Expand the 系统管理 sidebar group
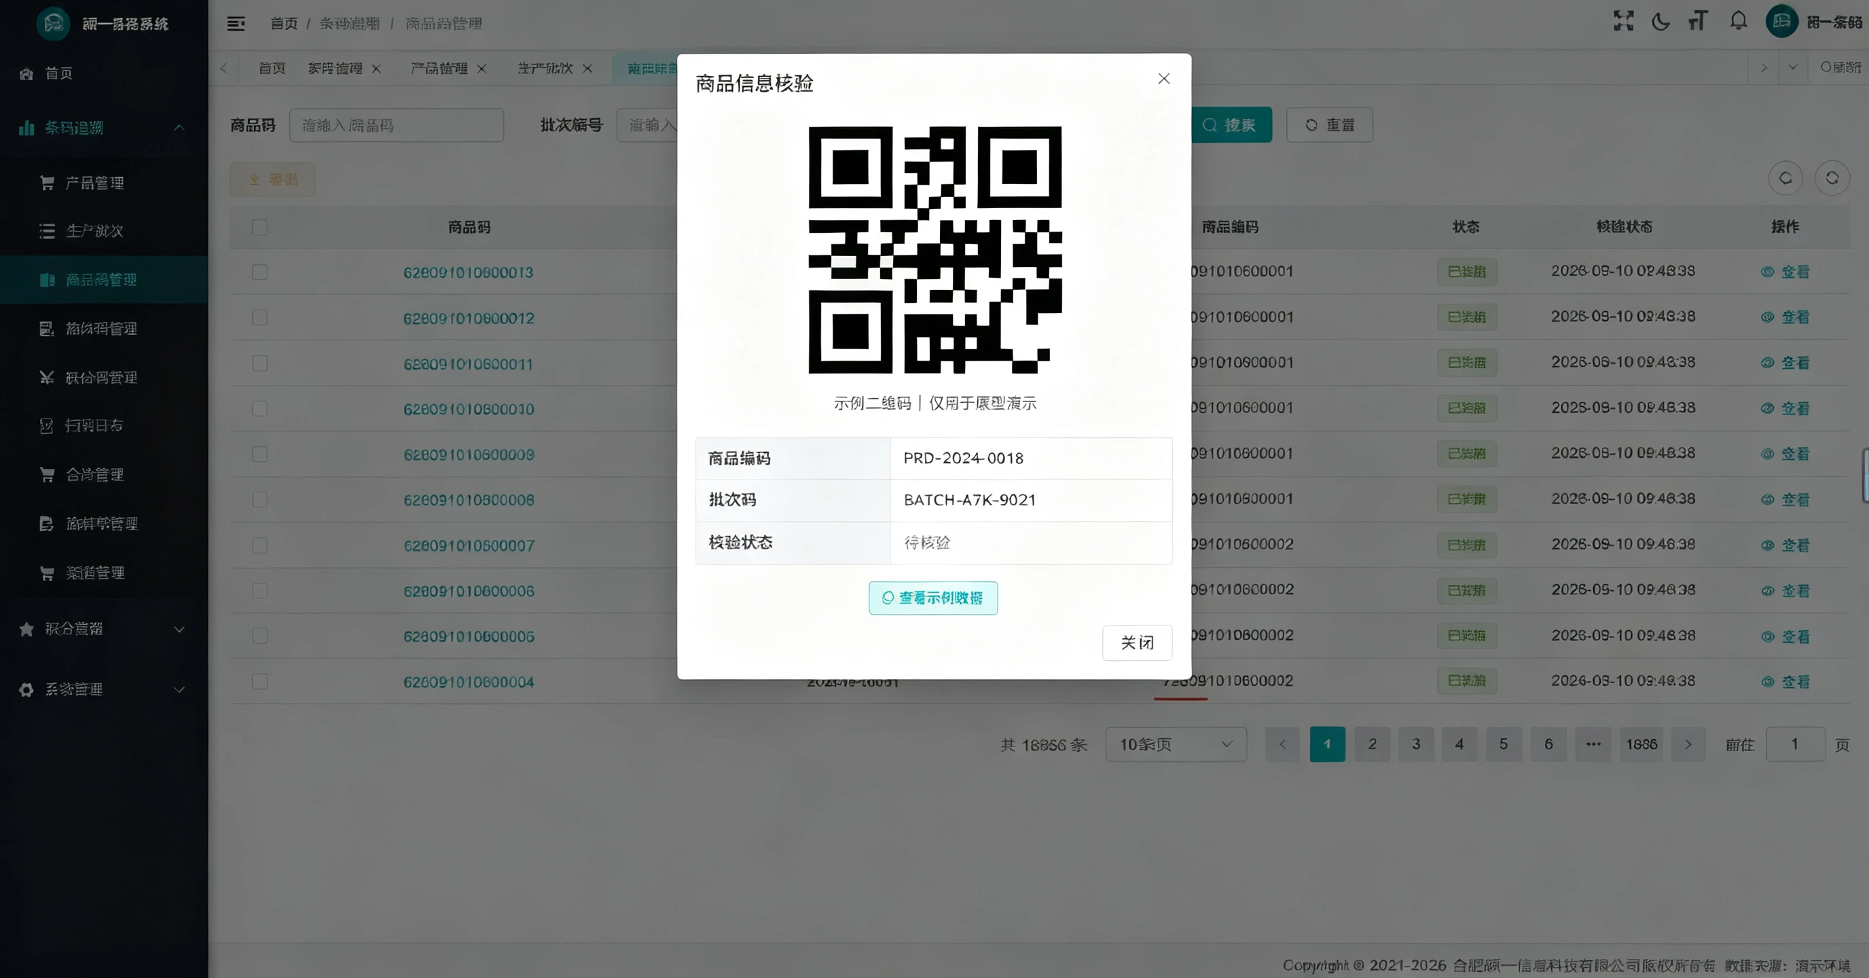Image resolution: width=1869 pixels, height=978 pixels. (x=104, y=689)
